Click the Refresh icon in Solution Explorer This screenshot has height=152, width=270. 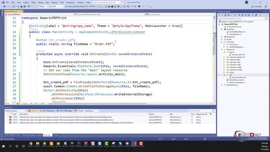click(243, 15)
